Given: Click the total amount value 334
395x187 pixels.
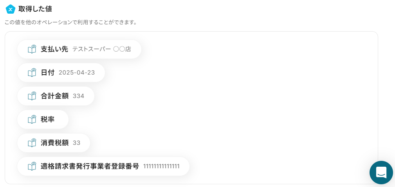Looking at the screenshot, I should tap(78, 96).
